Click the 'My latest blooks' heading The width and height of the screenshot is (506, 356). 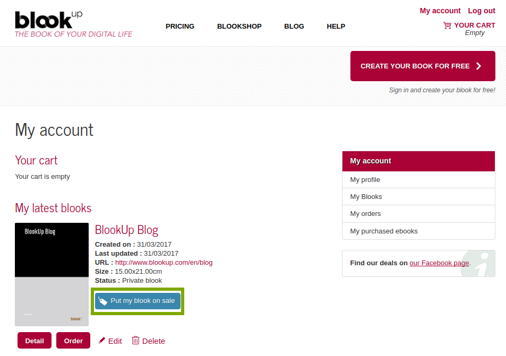tap(53, 209)
